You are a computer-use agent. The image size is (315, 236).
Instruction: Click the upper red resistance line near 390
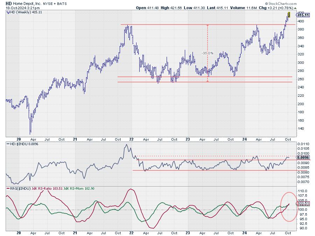175,25
